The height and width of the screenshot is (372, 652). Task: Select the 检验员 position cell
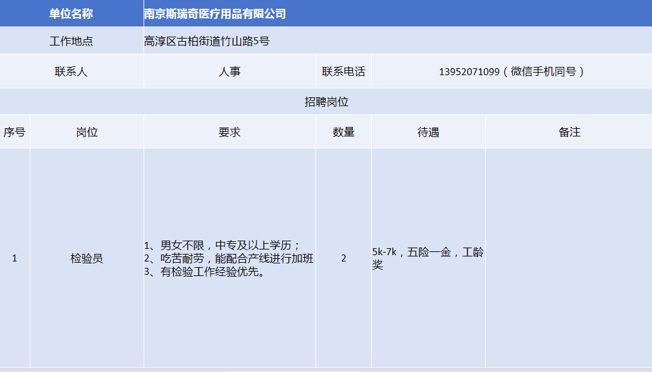(87, 258)
